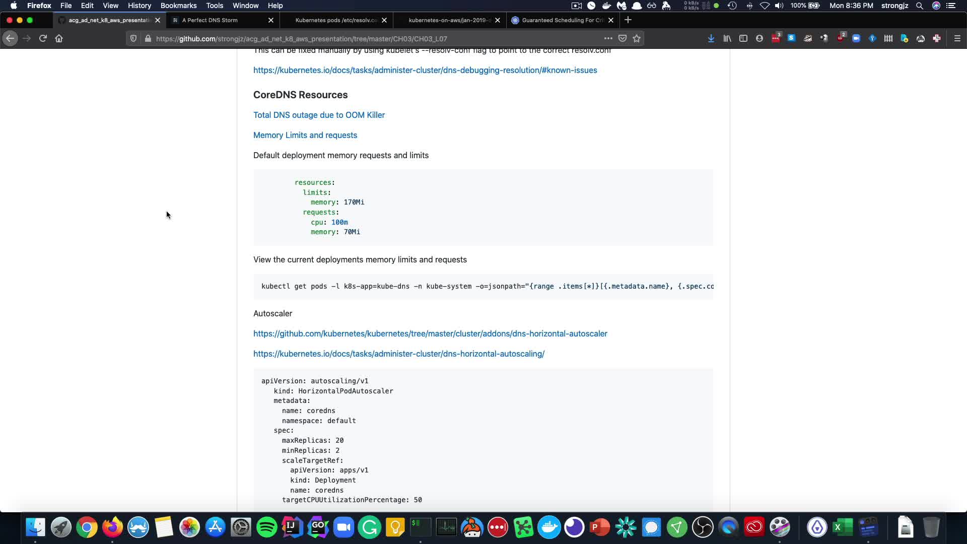Image resolution: width=967 pixels, height=544 pixels.
Task: Toggle the Firefox sidebar view
Action: [x=743, y=38]
